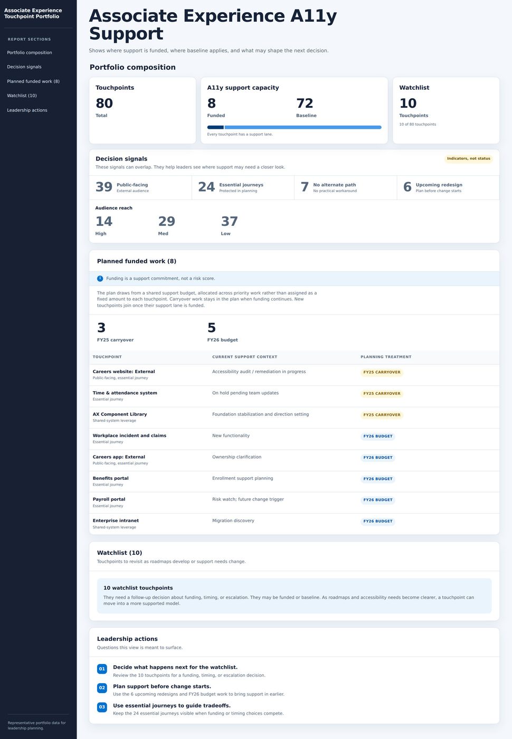
Task: Click the 24 Essential journeys signal tile
Action: click(x=243, y=187)
